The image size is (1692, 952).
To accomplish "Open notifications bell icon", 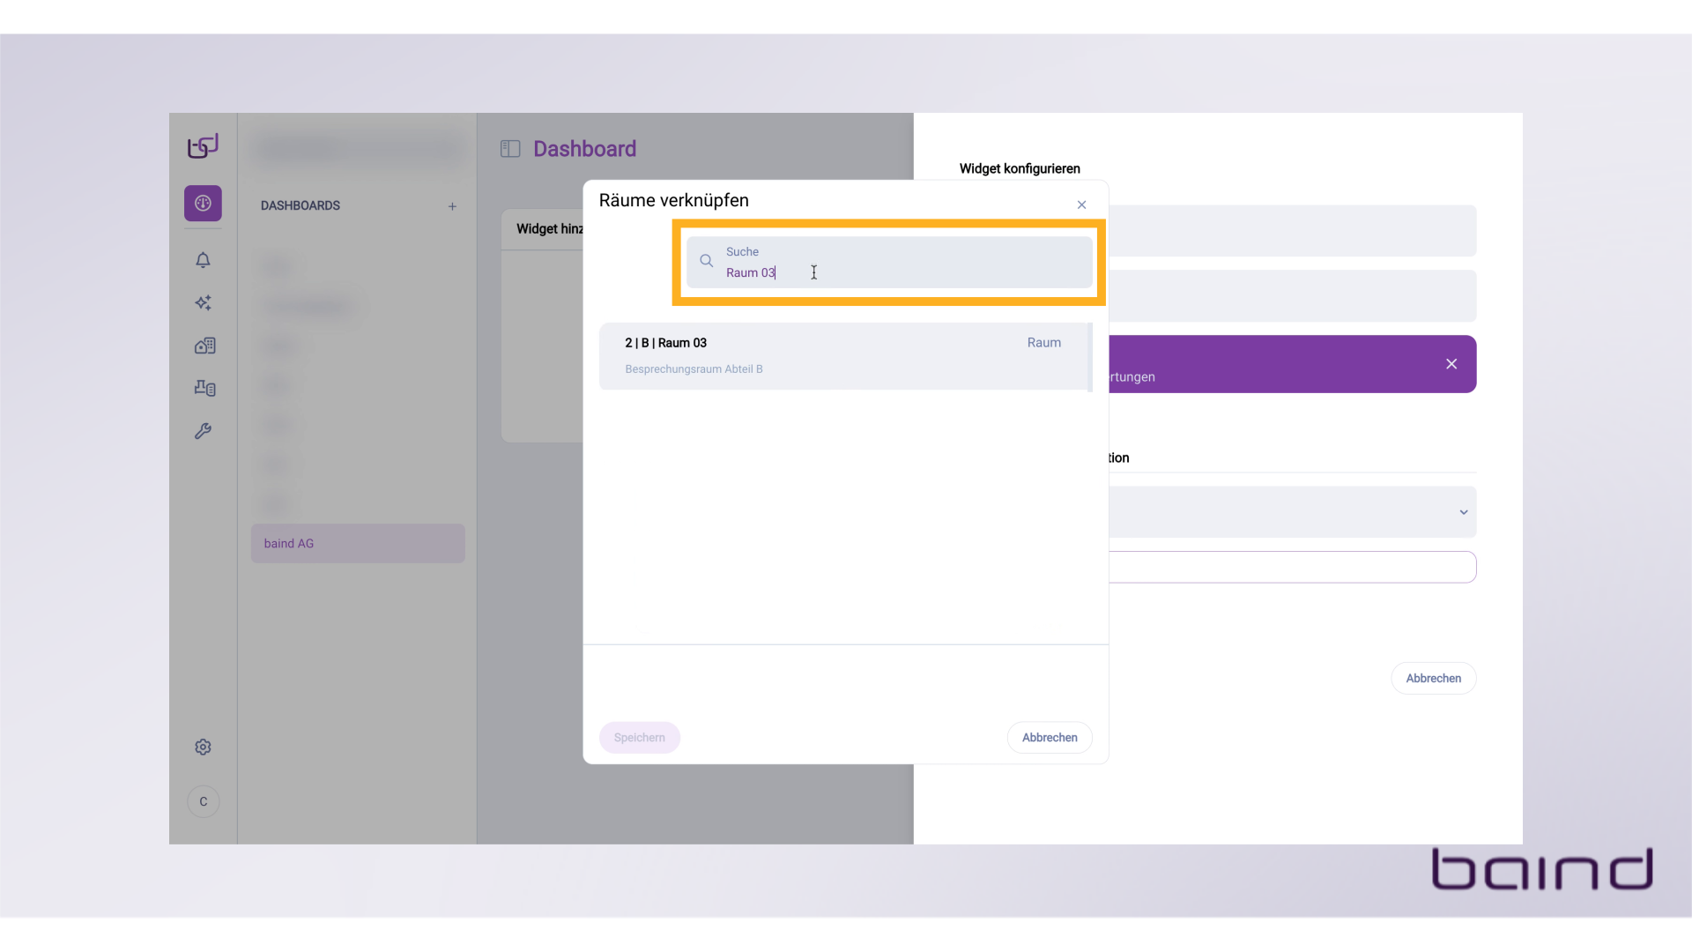I will (203, 260).
